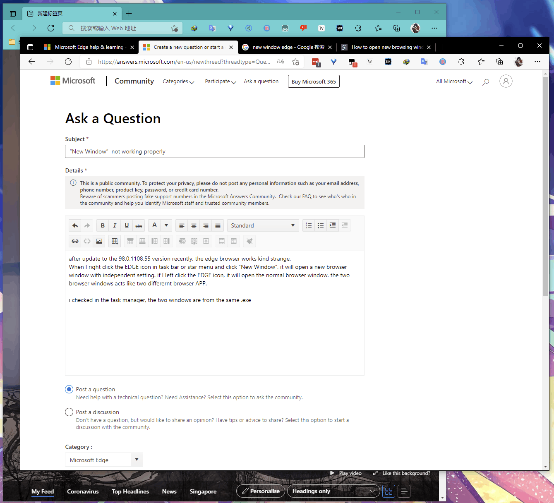
Task: Insert a bulleted list
Action: [321, 225]
